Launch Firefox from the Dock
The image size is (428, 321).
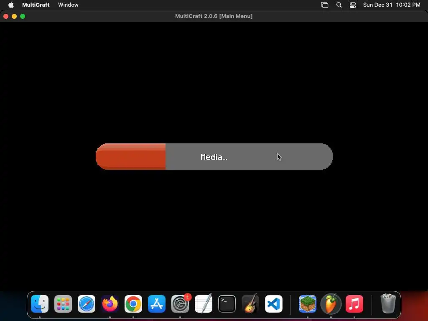(110, 304)
